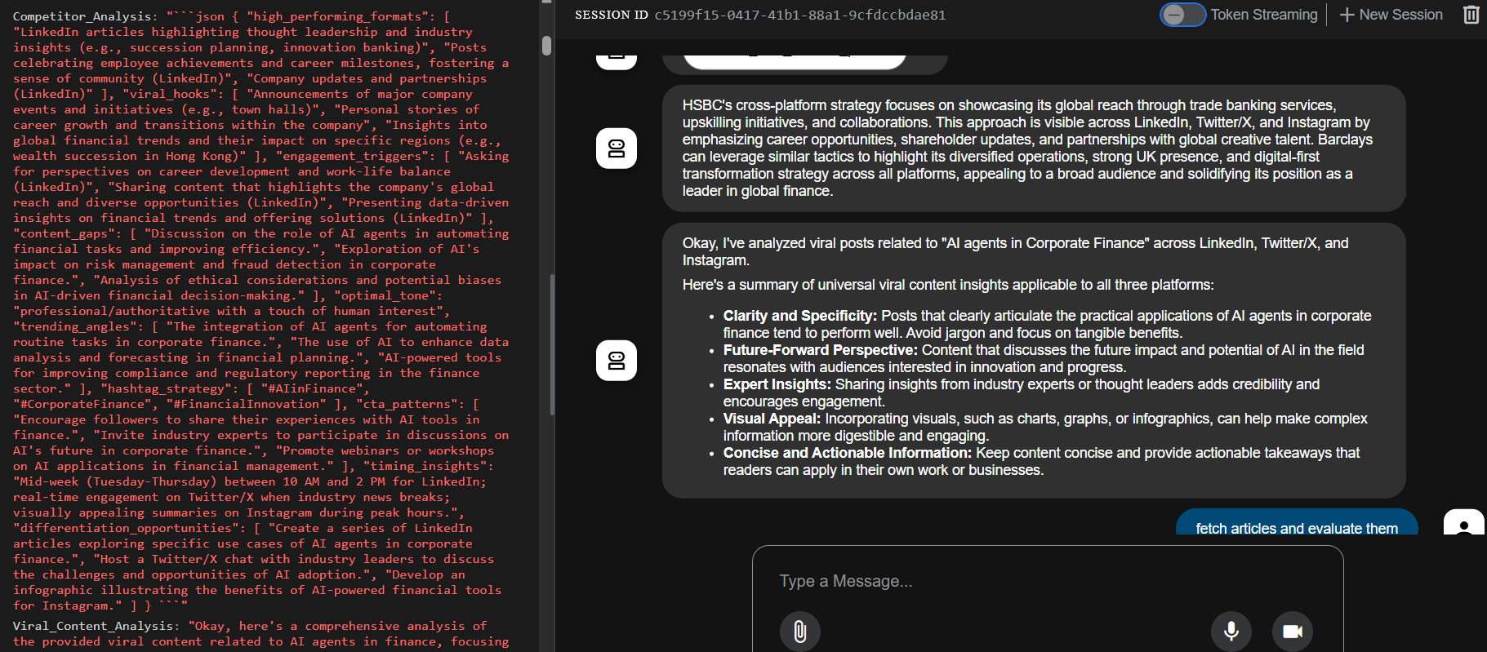Click the chat panel scrollbar thumb
This screenshot has height=652, width=1487.
click(x=553, y=344)
